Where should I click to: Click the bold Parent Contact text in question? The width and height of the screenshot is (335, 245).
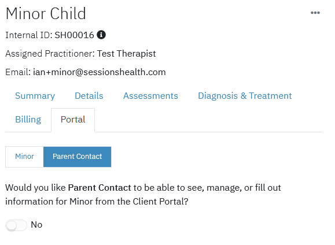coord(100,188)
